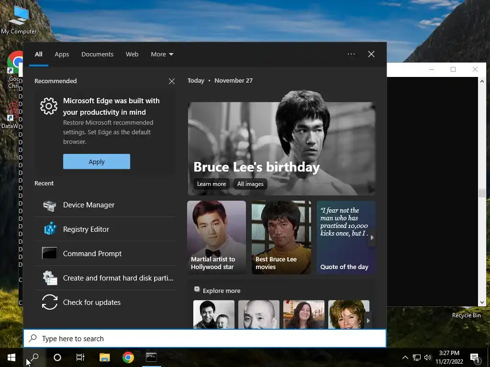Image resolution: width=490 pixels, height=367 pixels.
Task: Switch to Command Prompt taskbar window
Action: [152, 357]
